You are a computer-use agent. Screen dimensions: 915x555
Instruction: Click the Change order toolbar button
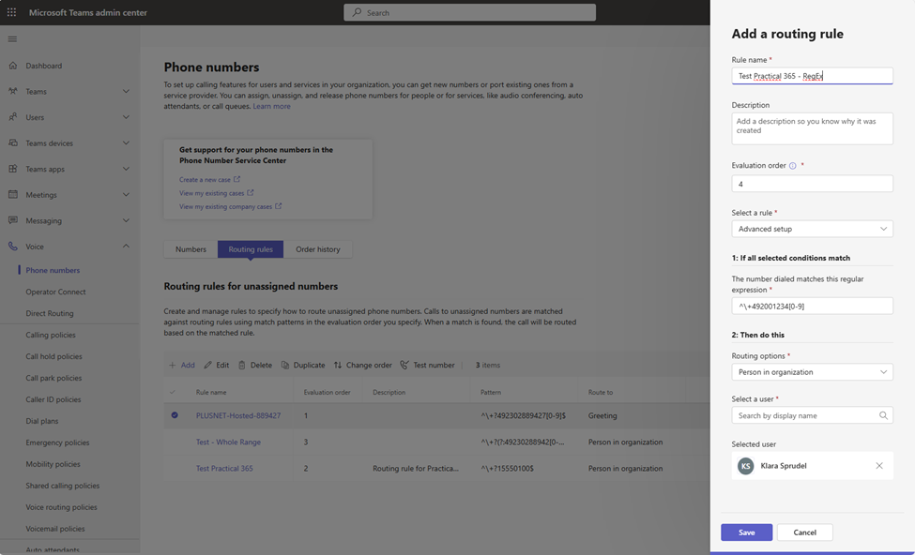(362, 365)
